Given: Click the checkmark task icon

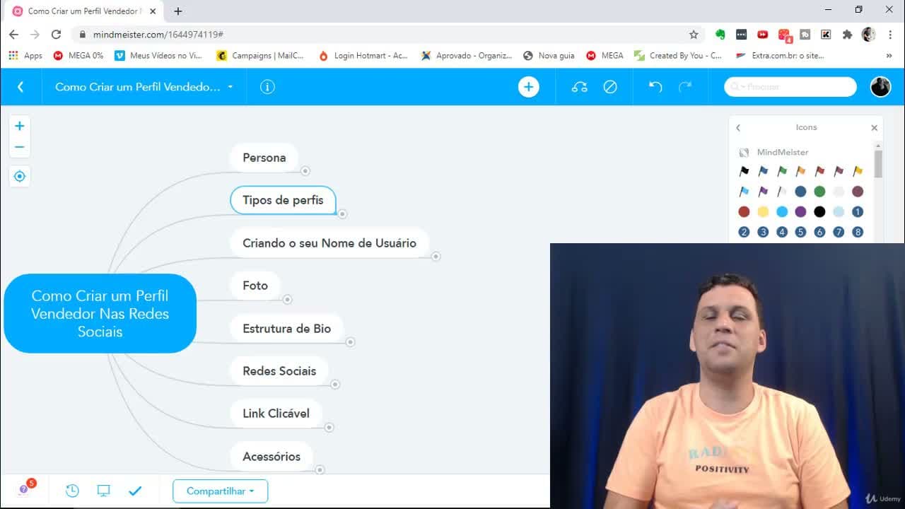Looking at the screenshot, I should pos(135,491).
